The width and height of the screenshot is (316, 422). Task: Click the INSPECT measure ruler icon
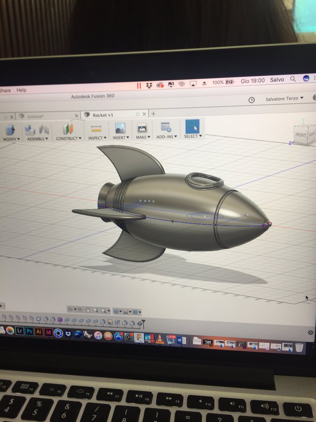(96, 129)
